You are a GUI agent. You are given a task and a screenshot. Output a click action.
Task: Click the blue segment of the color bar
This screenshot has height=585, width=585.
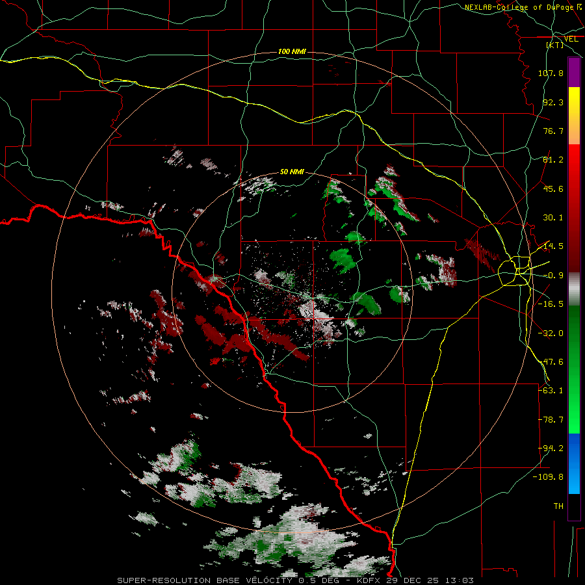[574, 463]
